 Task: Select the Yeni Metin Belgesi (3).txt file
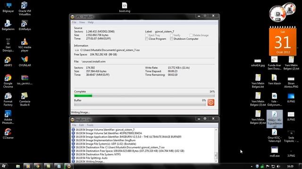tap(258, 99)
